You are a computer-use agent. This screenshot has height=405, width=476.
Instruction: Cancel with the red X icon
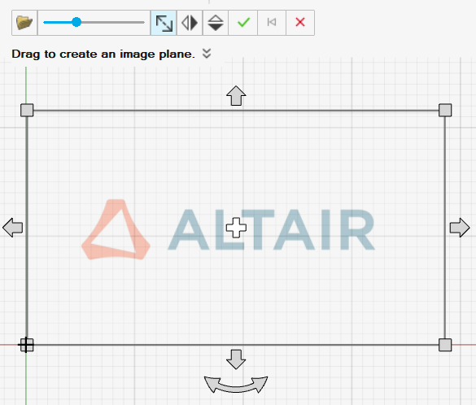[300, 23]
